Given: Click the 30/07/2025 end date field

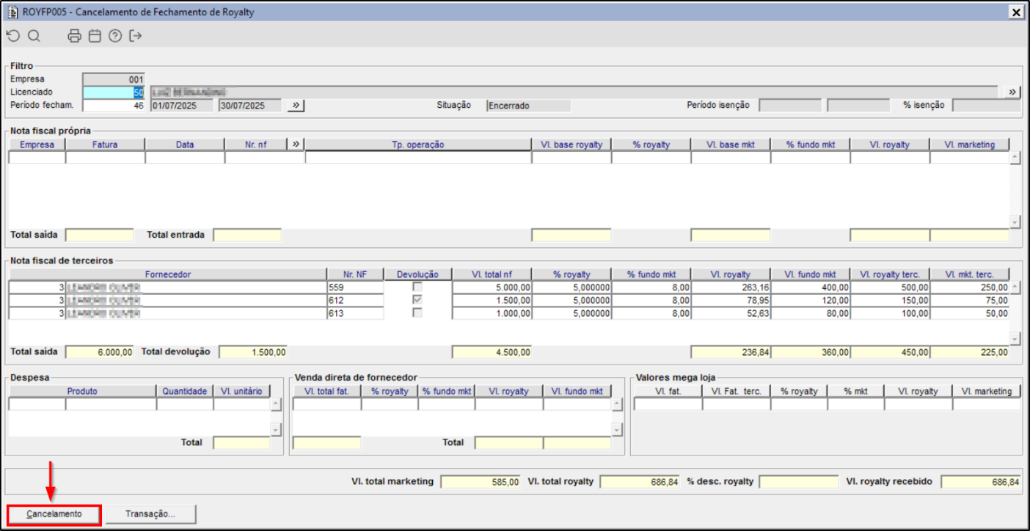Looking at the screenshot, I should [251, 105].
